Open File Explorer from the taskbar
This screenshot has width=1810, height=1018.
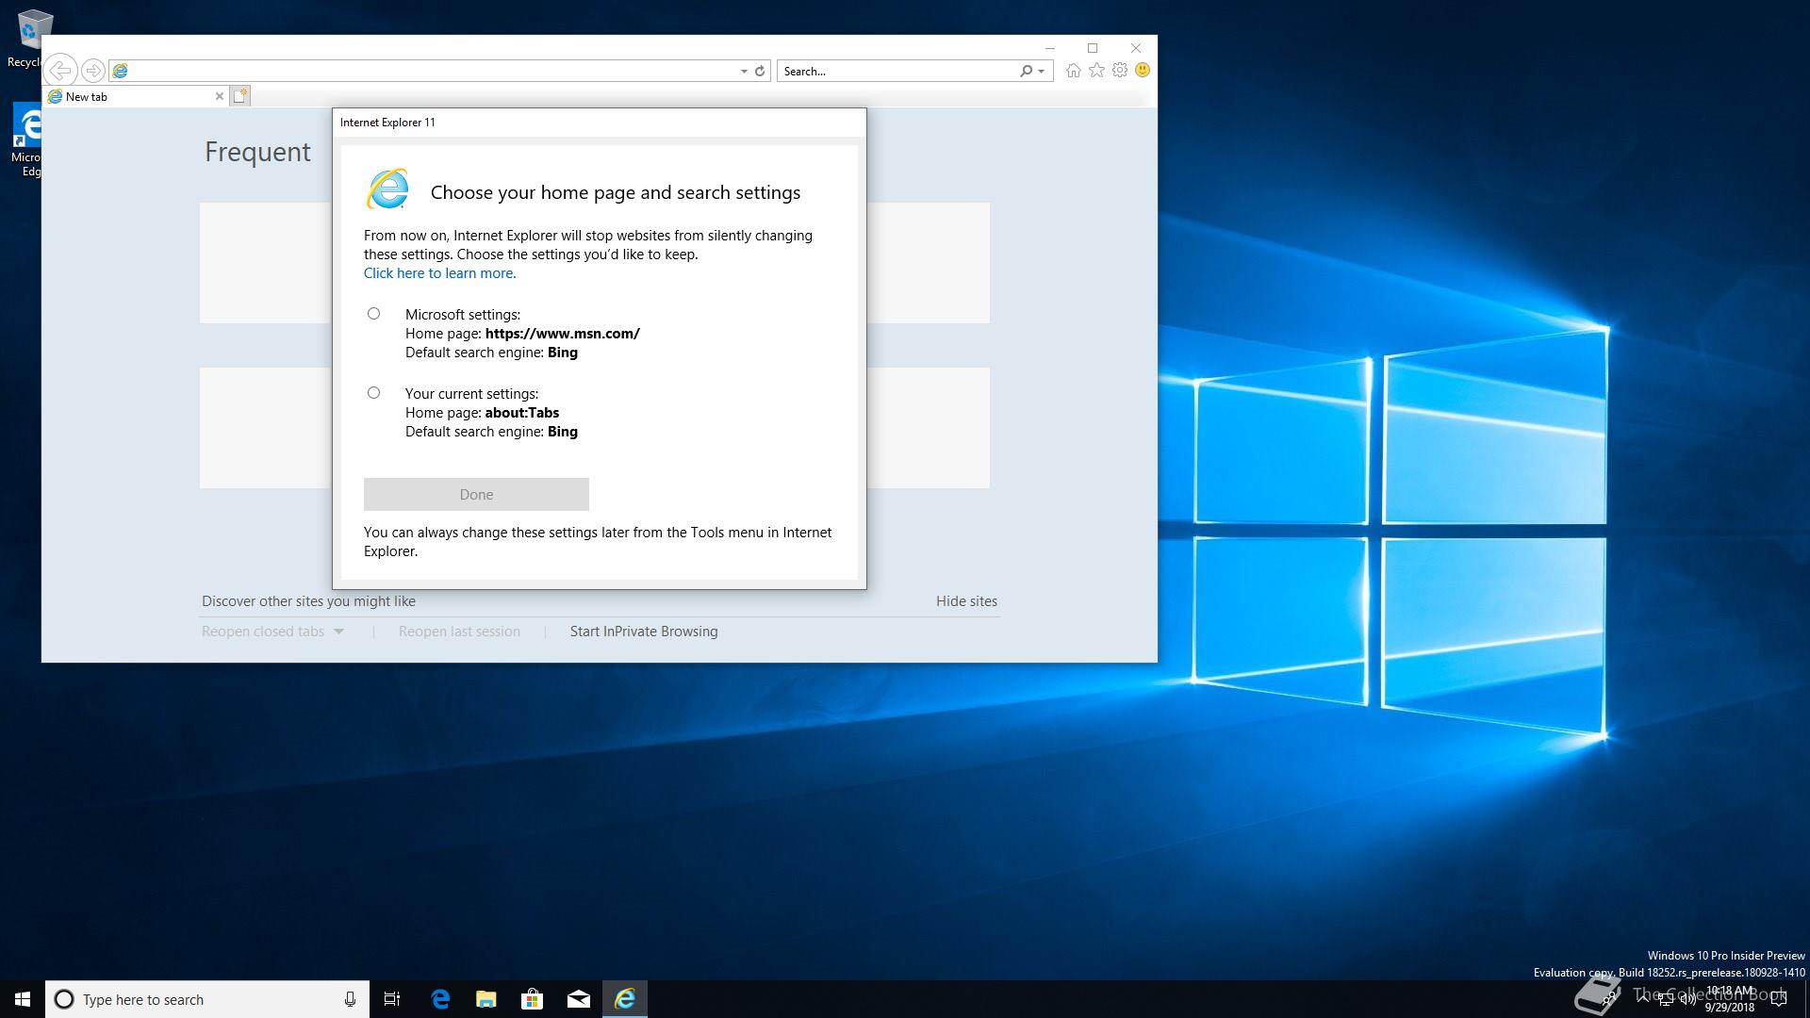486,999
